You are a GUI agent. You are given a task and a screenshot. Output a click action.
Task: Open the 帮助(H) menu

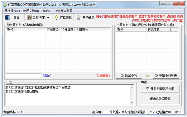pyautogui.click(x=47, y=11)
